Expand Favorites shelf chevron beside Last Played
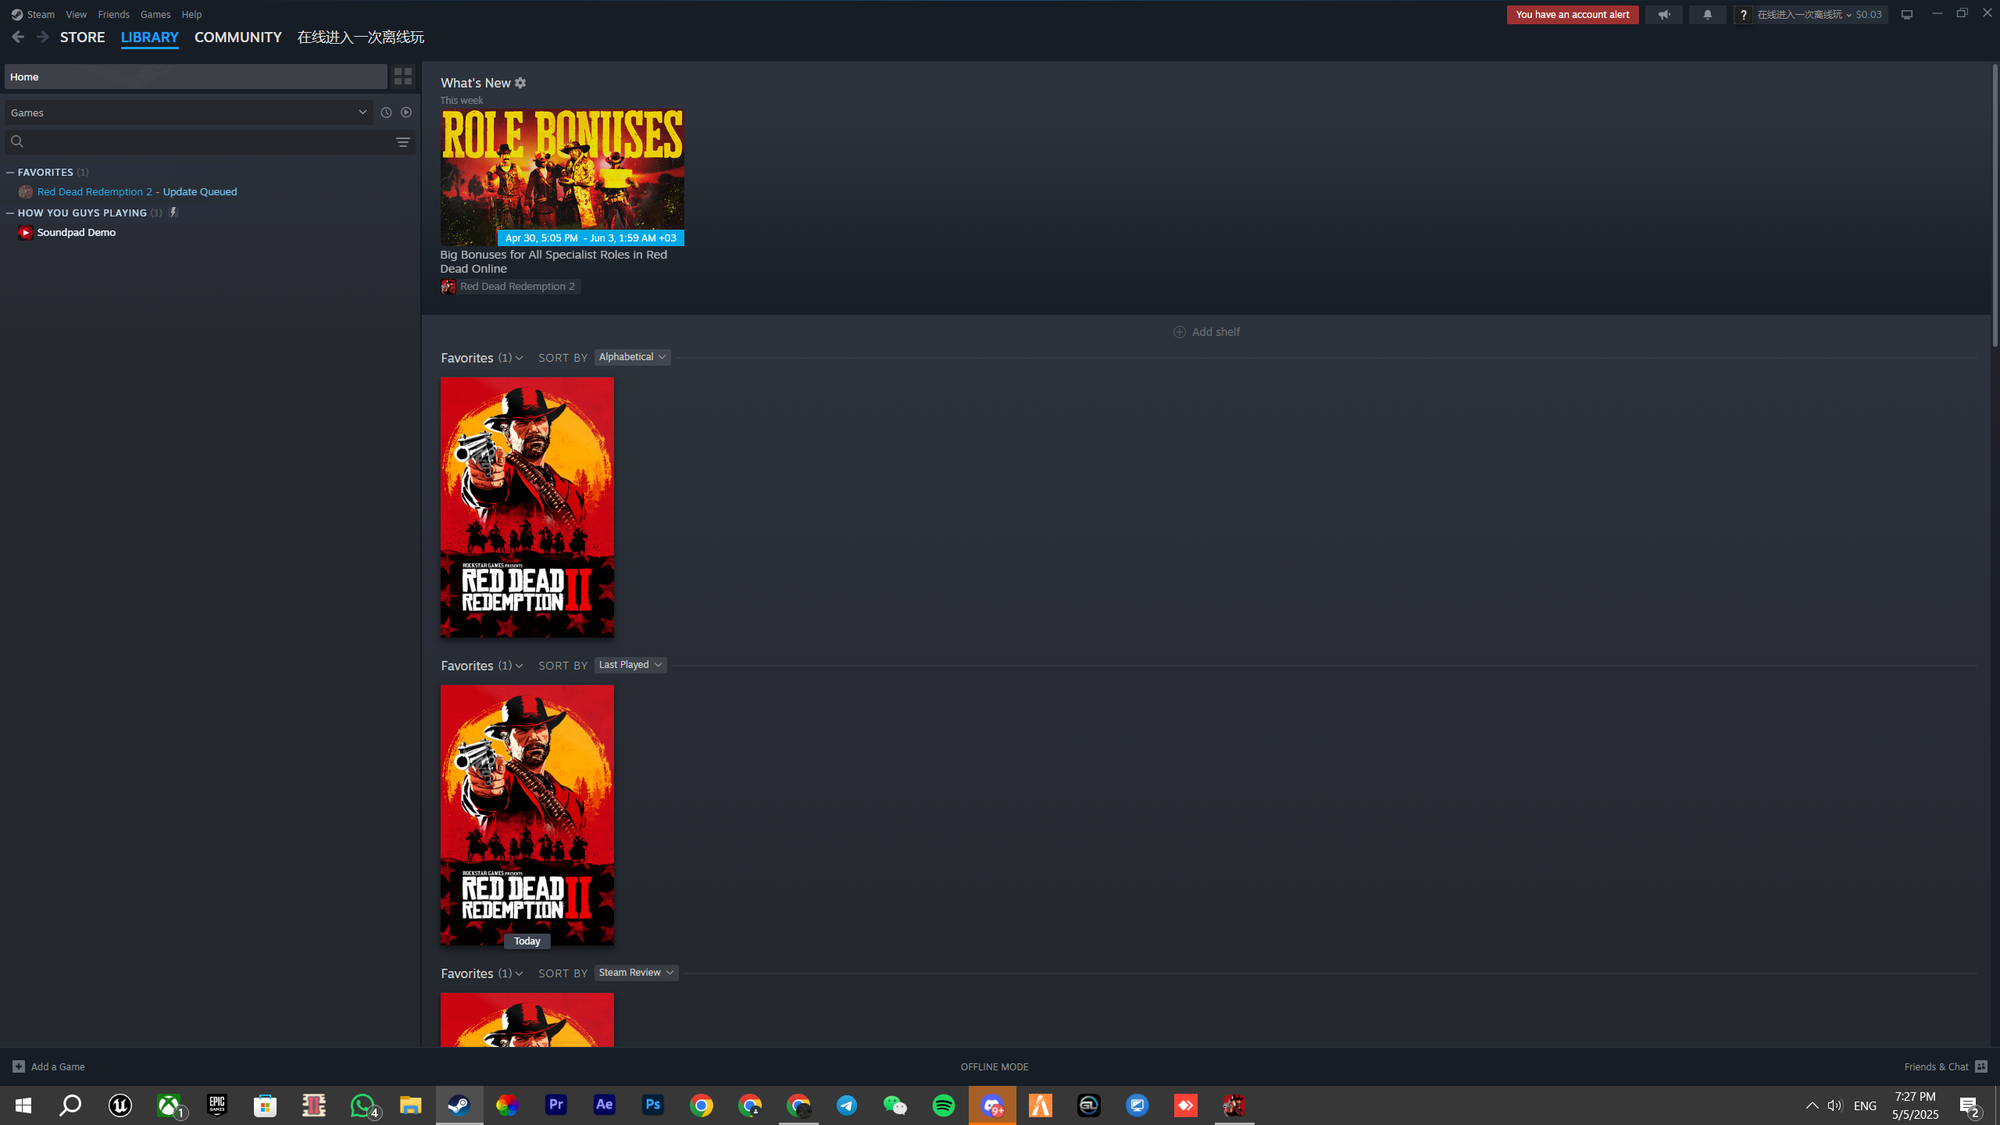The width and height of the screenshot is (2000, 1125). [519, 666]
